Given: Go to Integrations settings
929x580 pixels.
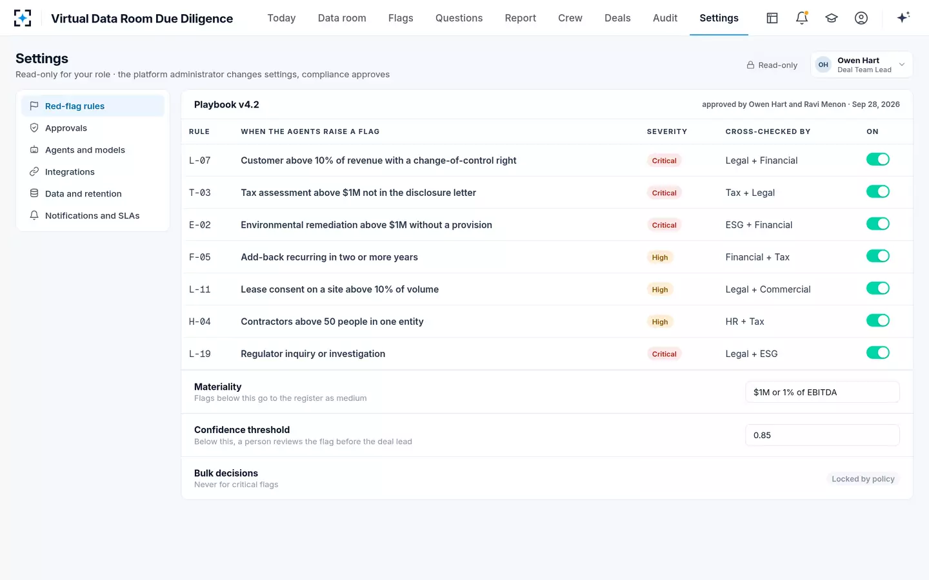Looking at the screenshot, I should coord(93,171).
